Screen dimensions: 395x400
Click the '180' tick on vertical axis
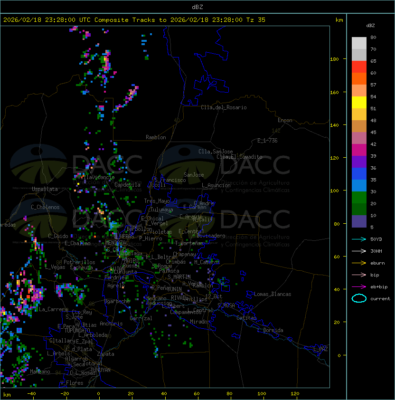(x=334, y=59)
